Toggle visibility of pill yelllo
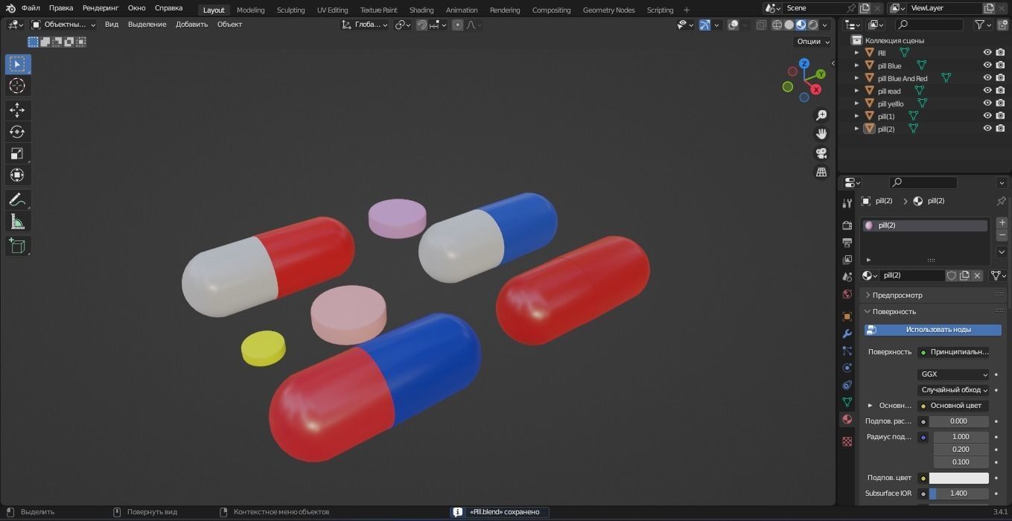Image resolution: width=1012 pixels, height=521 pixels. (987, 103)
